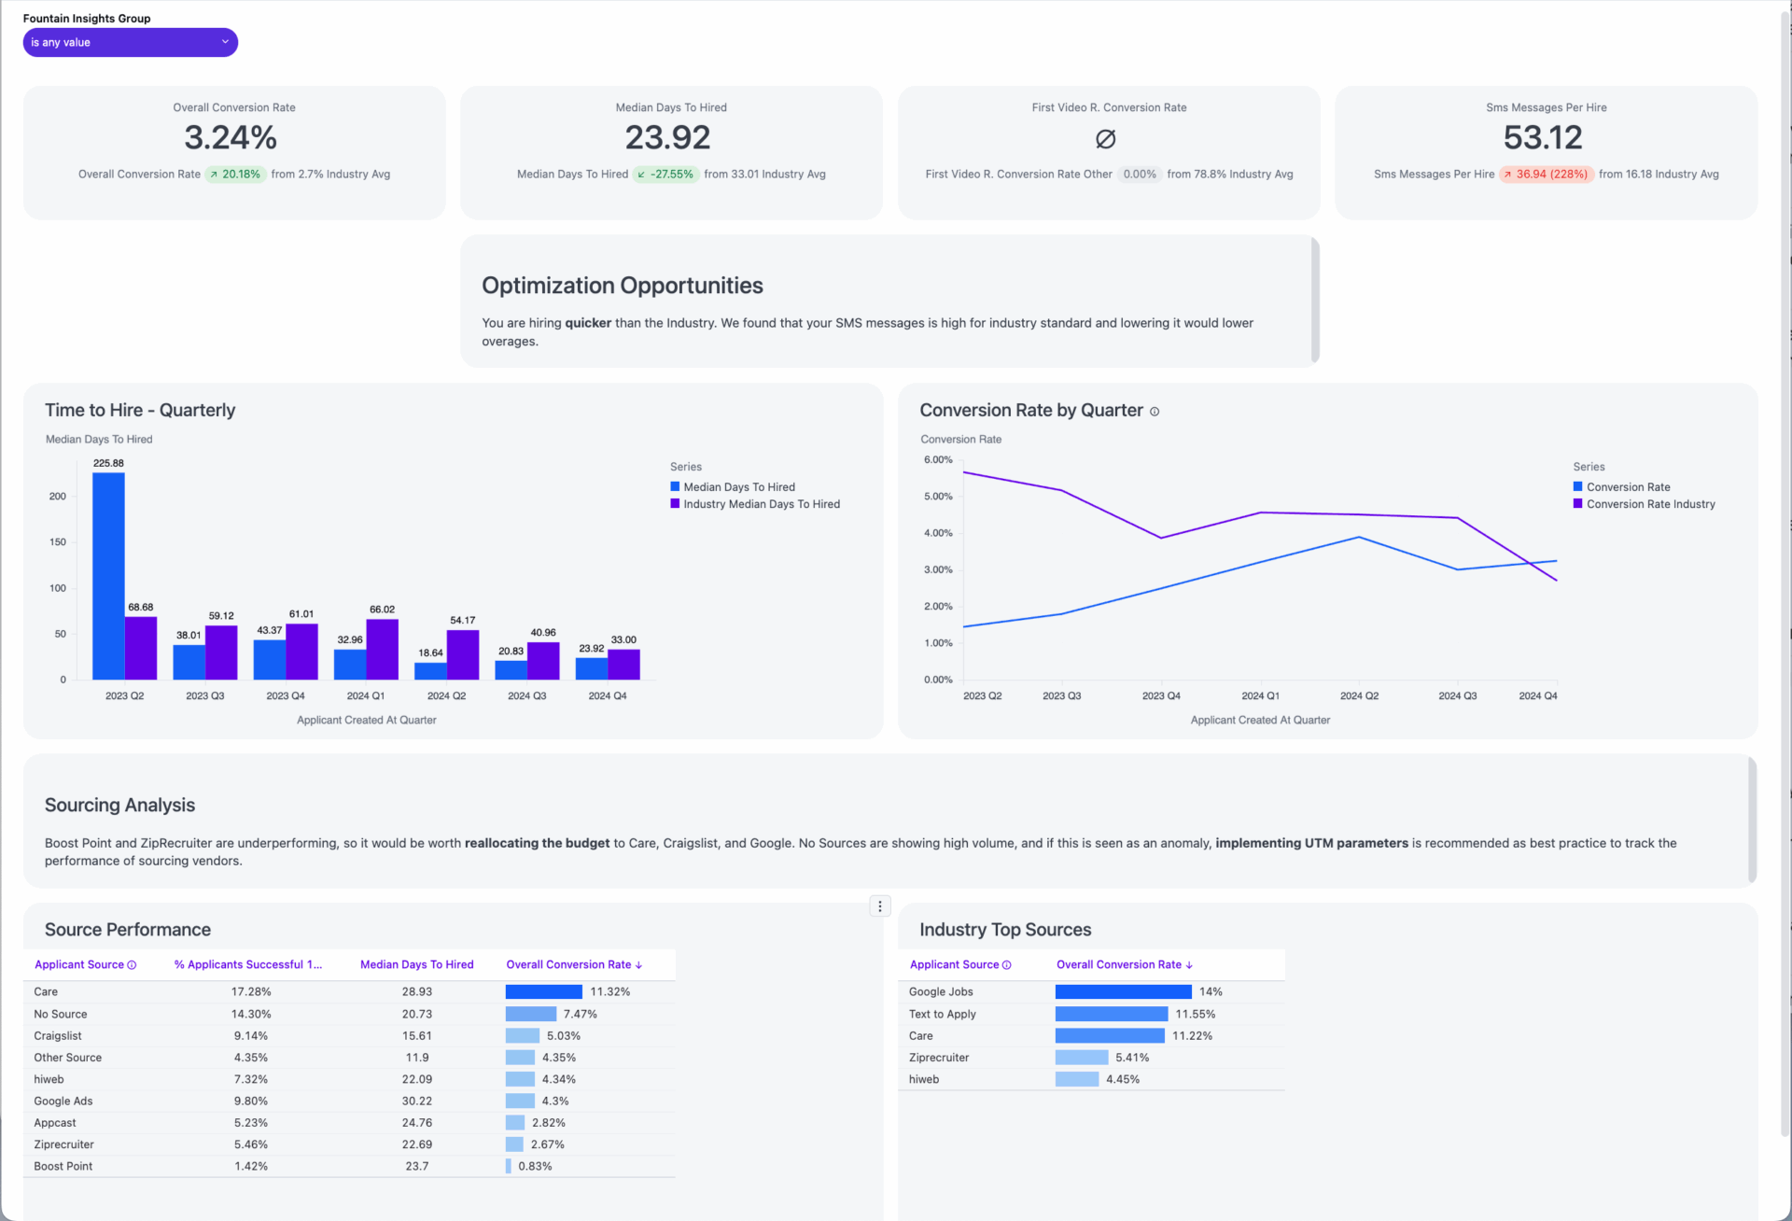The image size is (1792, 1221).
Task: Click the Sourcing Analysis text tile scrollbar
Action: coord(1752,821)
